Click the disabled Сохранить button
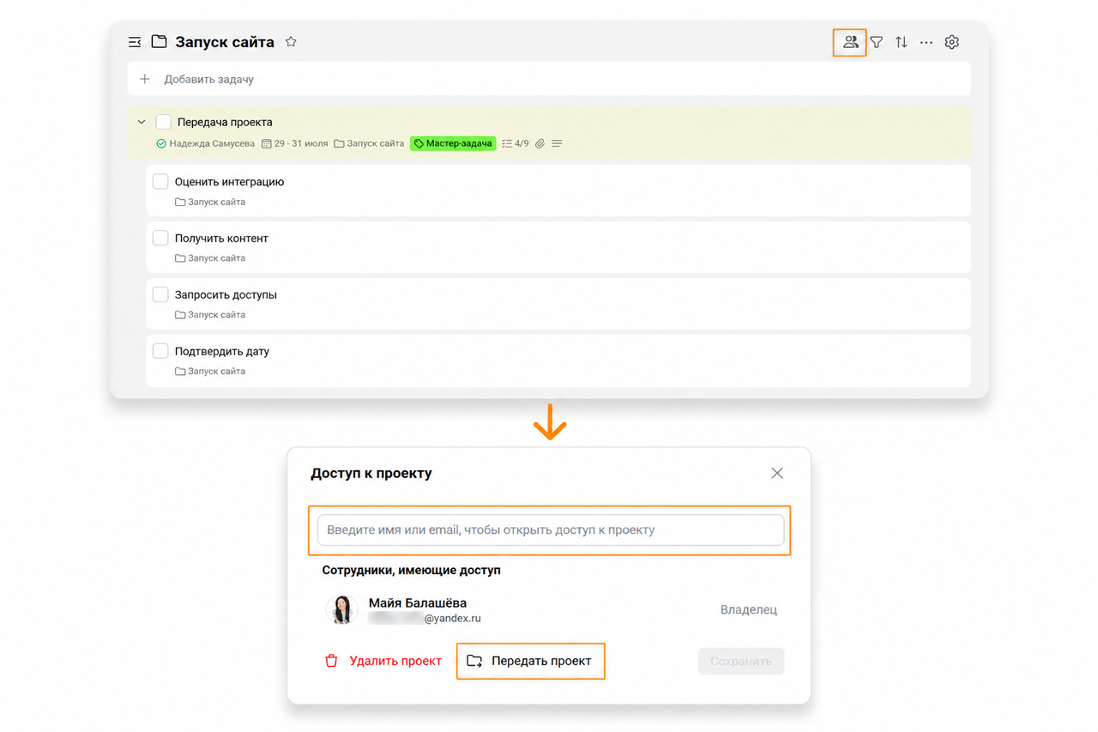 (x=741, y=661)
